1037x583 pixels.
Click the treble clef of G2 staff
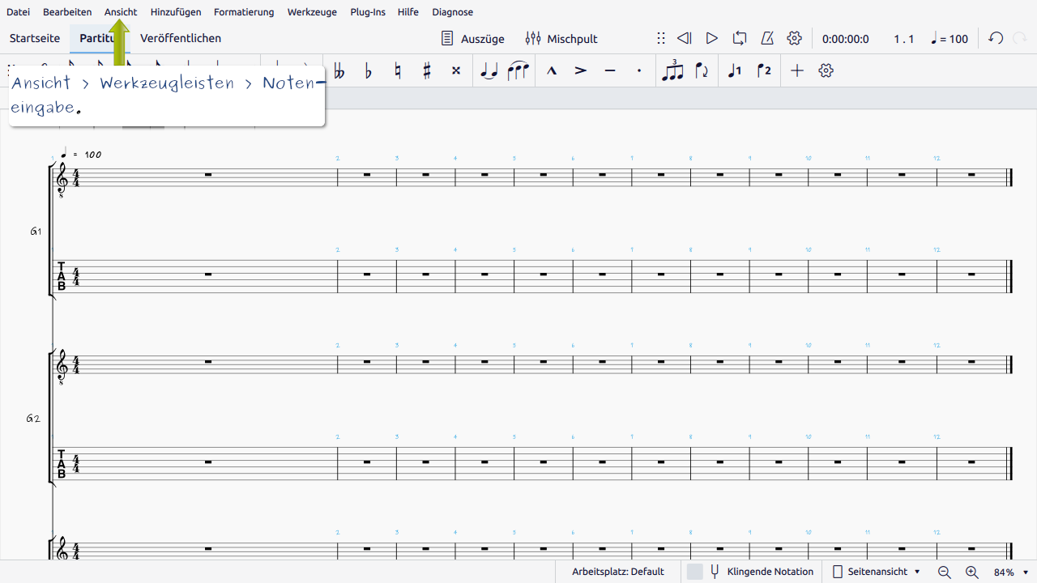coord(62,368)
